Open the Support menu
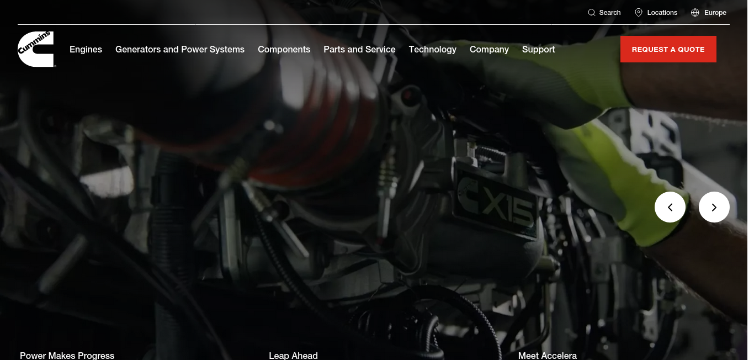754x360 pixels. tap(539, 49)
